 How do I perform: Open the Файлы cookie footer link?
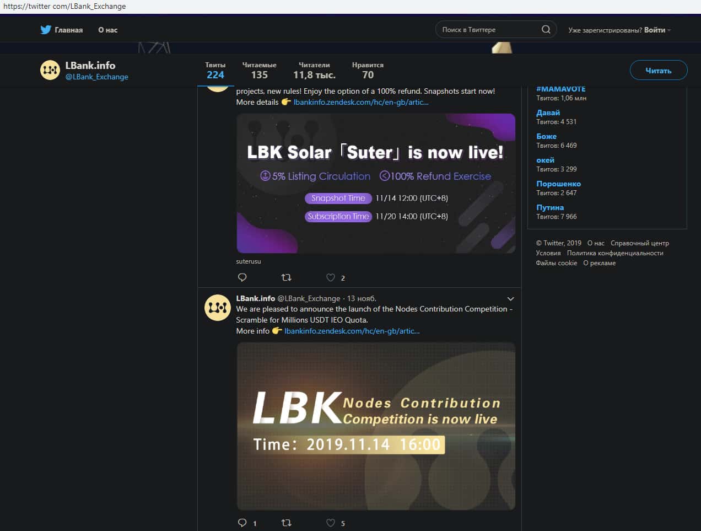[x=557, y=263]
